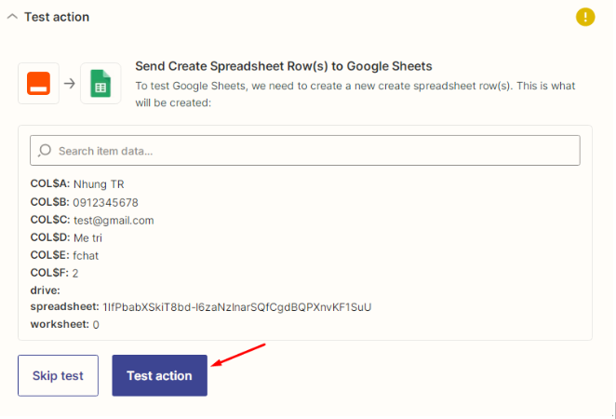The height and width of the screenshot is (419, 616).
Task: Select the spreadsheet ID string
Action: [x=237, y=307]
